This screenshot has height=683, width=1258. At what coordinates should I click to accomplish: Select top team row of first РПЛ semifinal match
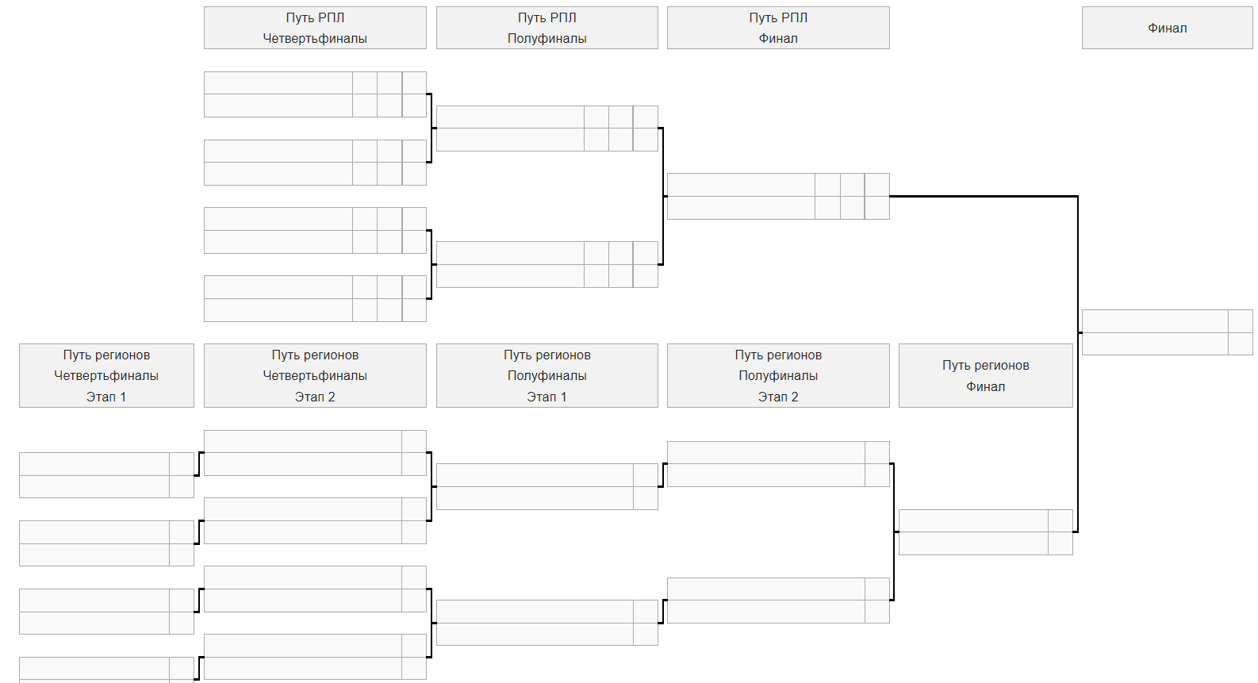pos(510,117)
